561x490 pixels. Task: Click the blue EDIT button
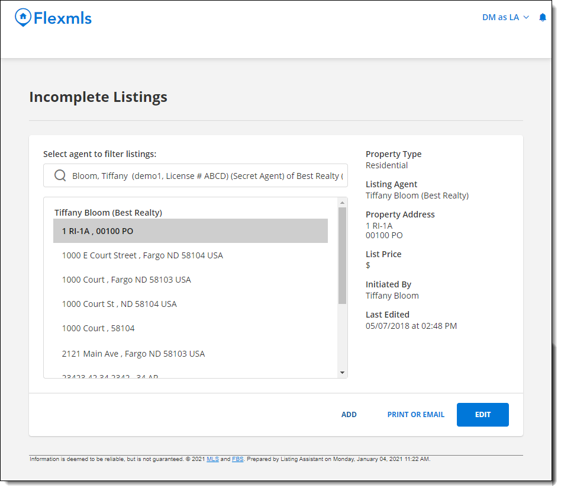coord(483,415)
